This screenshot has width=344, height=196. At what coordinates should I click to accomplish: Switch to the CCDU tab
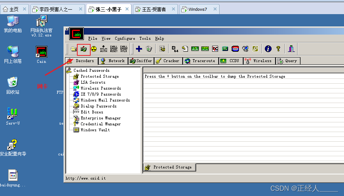point(231,61)
